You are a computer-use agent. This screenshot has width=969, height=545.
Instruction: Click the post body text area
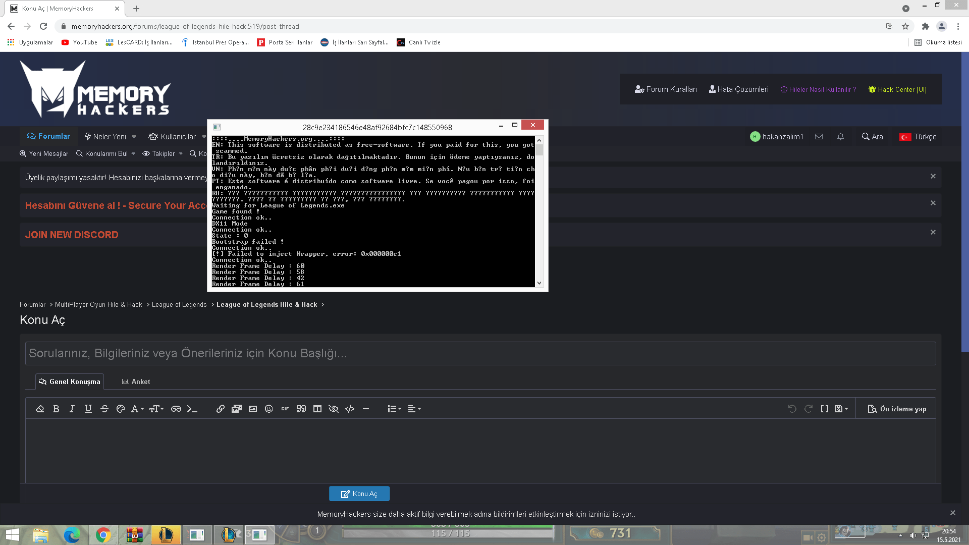pos(480,450)
